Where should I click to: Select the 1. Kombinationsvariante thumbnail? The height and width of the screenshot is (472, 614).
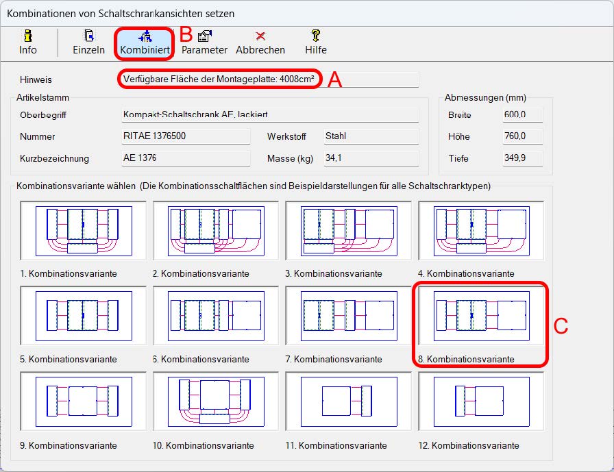click(82, 229)
